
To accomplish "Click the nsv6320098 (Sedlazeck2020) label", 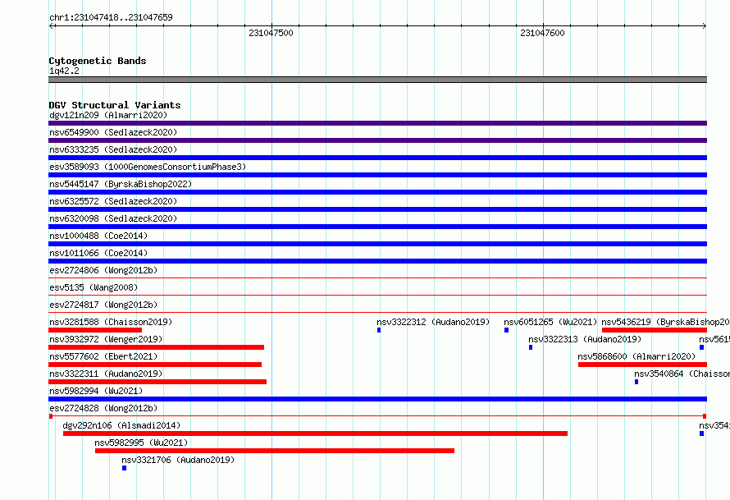I will click(x=113, y=218).
